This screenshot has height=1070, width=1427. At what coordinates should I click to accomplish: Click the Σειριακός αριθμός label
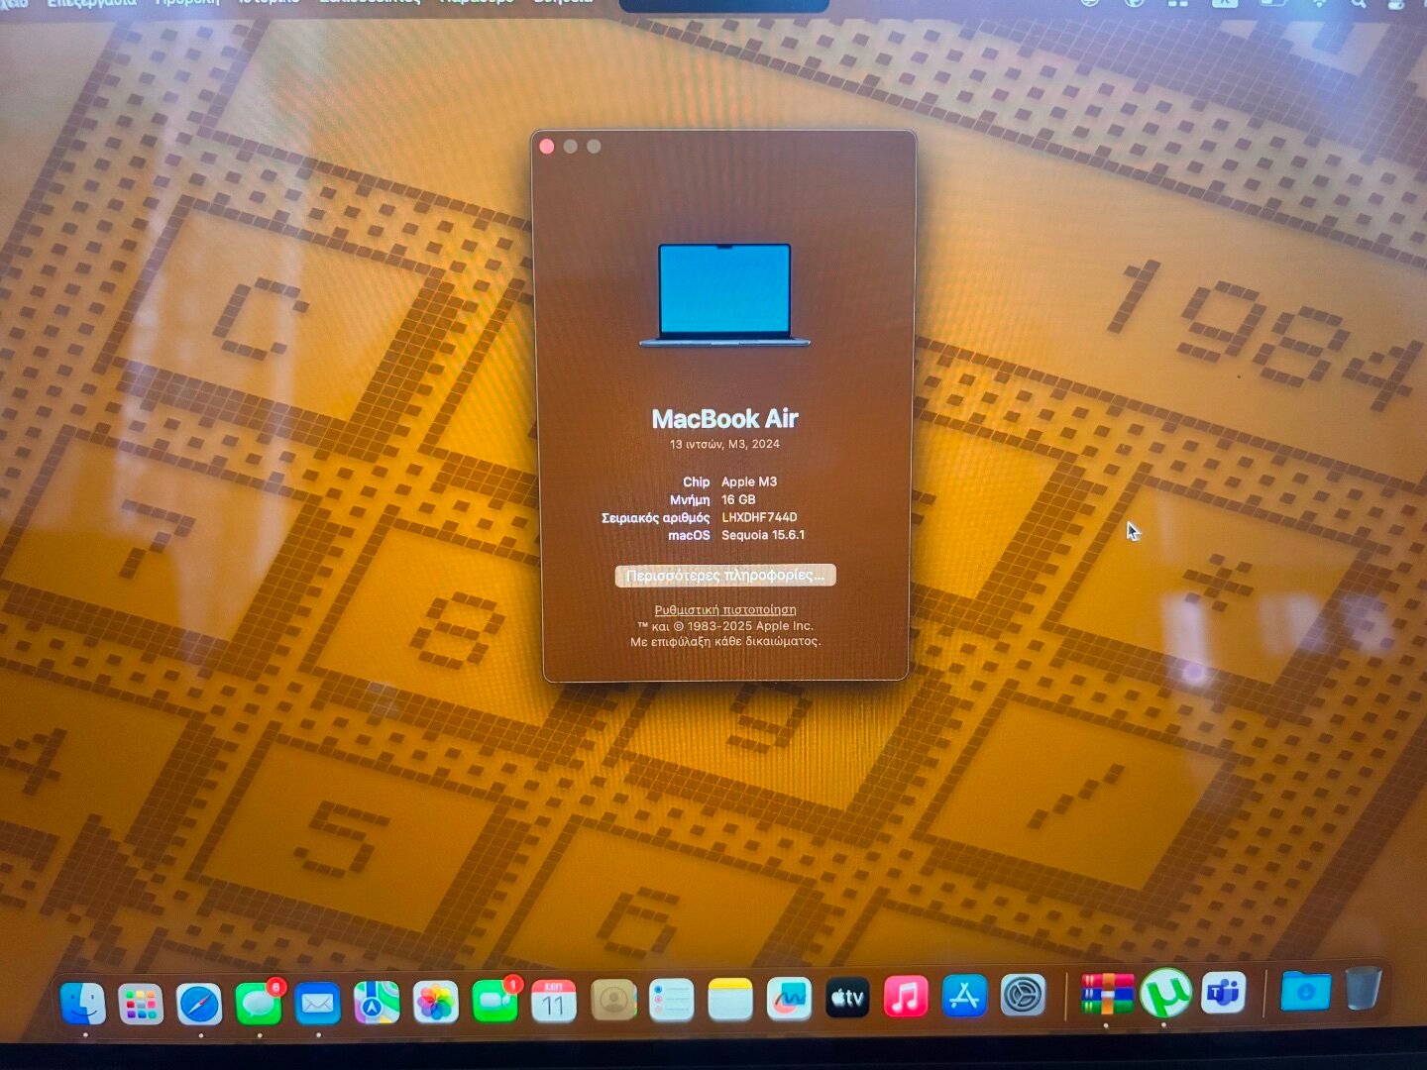[x=656, y=517]
